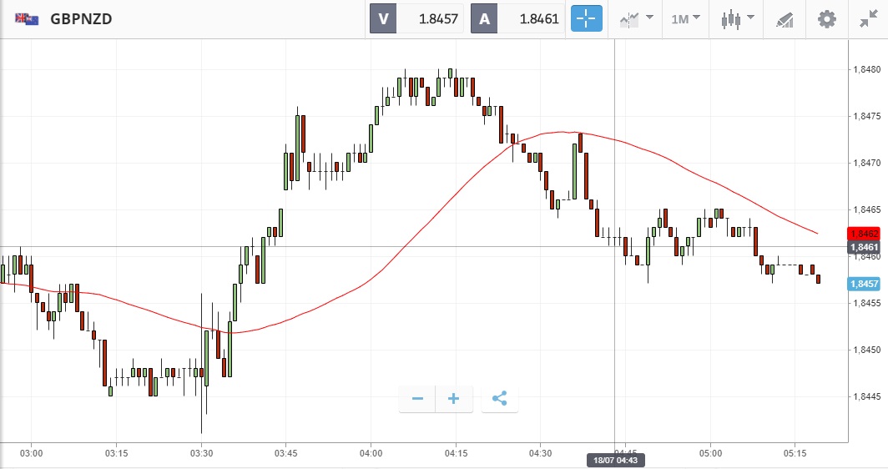Click the A buy side label
The width and height of the screenshot is (888, 469).
click(485, 18)
